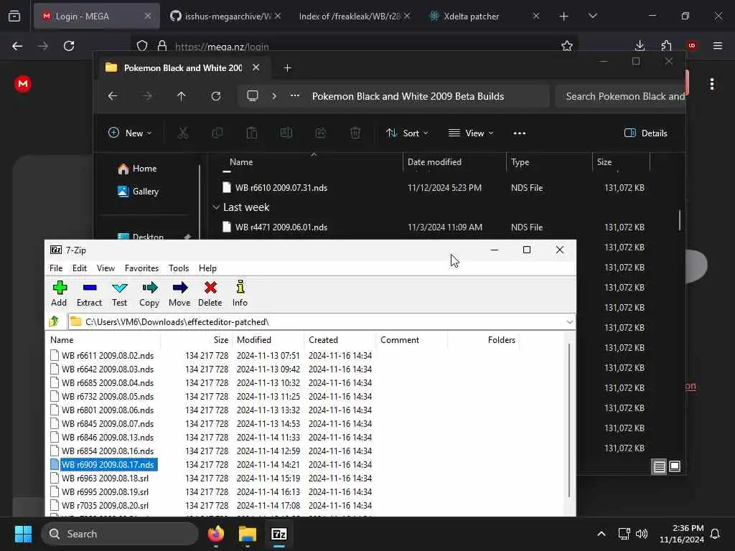Bookmark this page with star icon
Screen dimensions: 735x551
(x=567, y=46)
